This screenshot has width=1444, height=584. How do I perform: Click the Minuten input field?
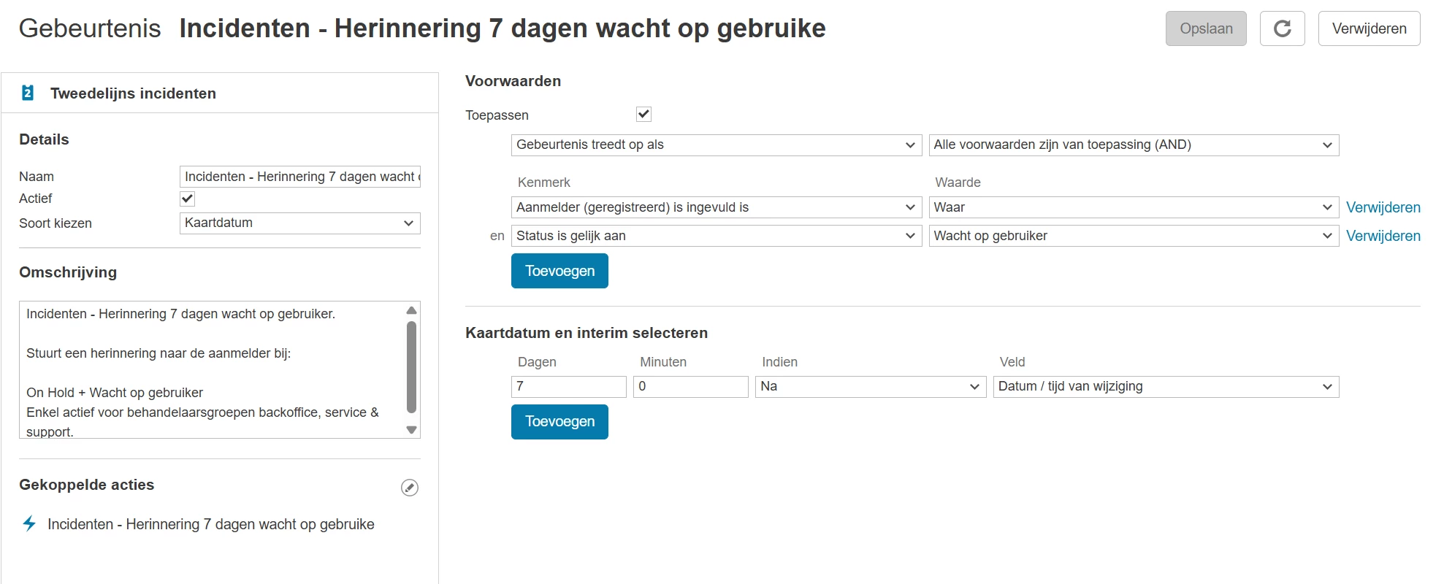(690, 387)
